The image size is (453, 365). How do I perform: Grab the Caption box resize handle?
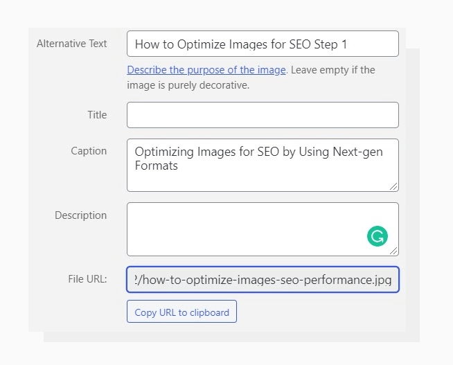pyautogui.click(x=393, y=187)
